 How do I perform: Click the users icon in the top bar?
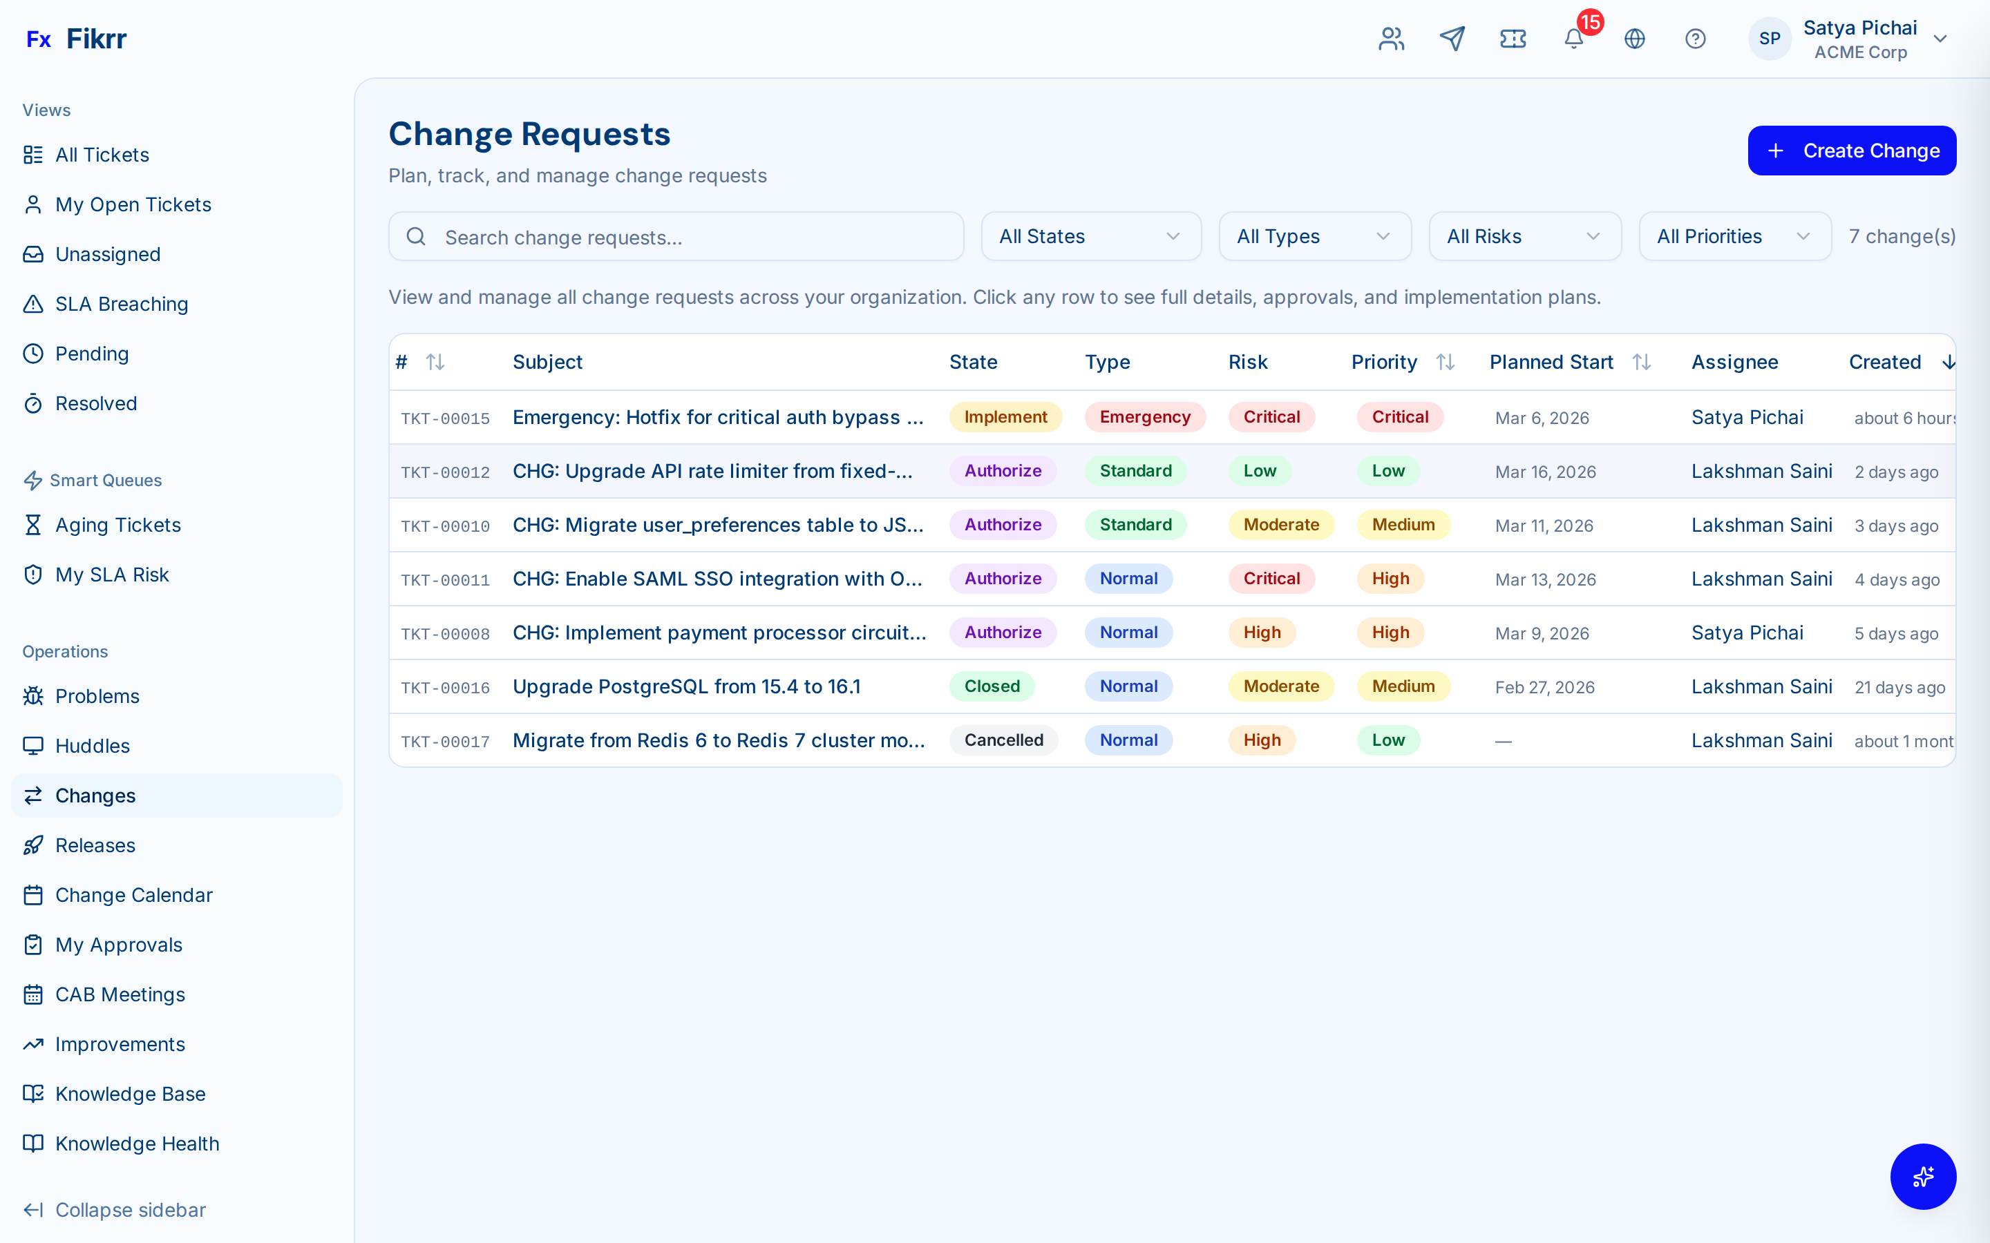(1390, 39)
